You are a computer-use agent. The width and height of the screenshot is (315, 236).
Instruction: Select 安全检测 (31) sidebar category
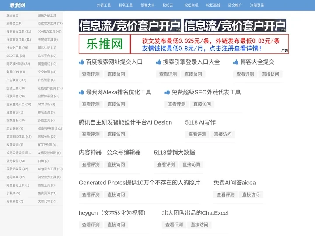47,72
